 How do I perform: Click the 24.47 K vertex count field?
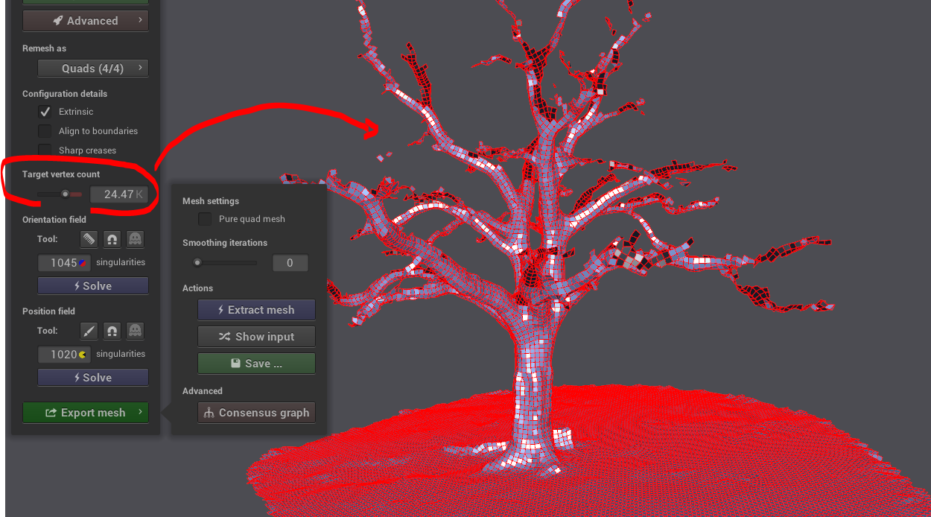coord(119,194)
